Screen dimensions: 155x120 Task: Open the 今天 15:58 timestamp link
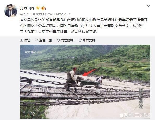[27, 14]
